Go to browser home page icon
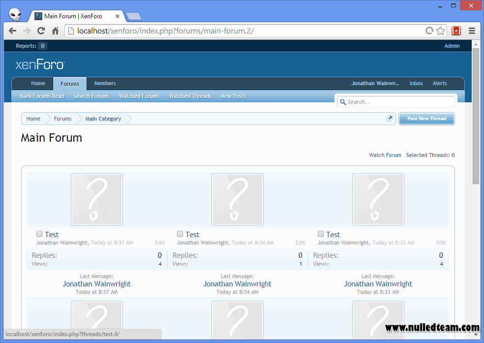Screen dimensions: 484x343 pos(55,31)
